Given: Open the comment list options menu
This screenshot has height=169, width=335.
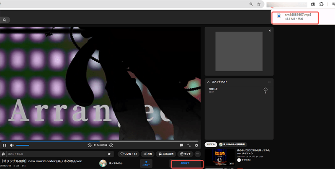Looking at the screenshot, I should (269, 82).
